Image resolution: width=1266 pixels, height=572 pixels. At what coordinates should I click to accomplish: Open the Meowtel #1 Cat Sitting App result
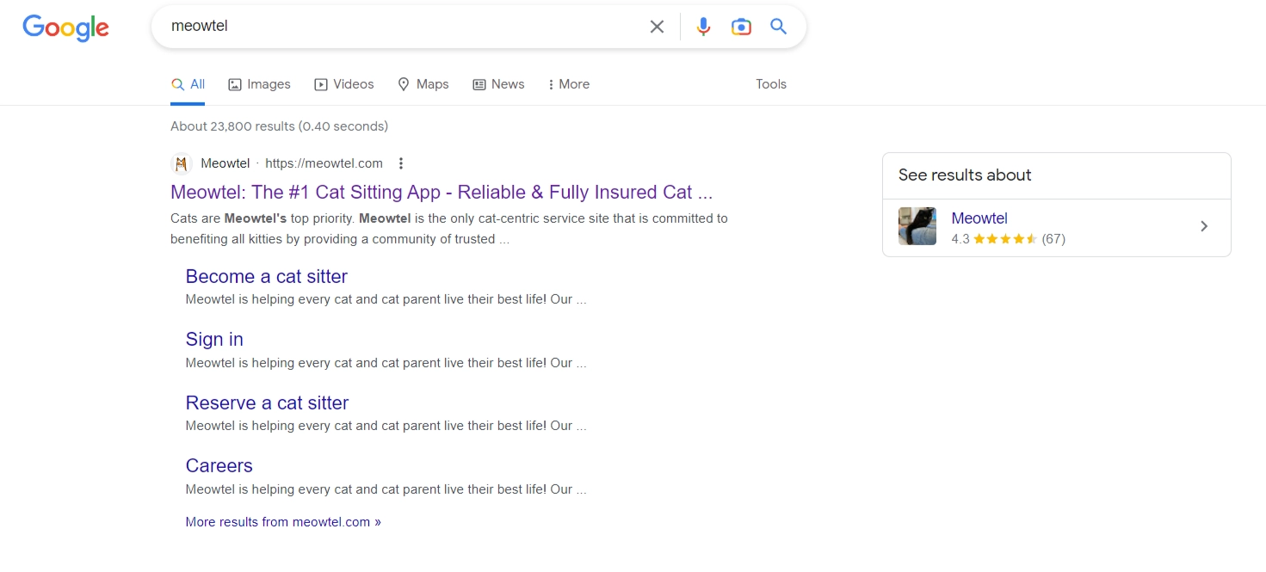(442, 192)
